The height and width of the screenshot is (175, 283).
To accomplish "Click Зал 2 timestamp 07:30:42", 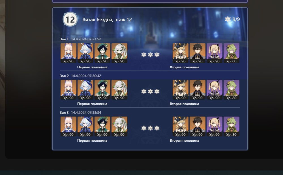I will point(86,76).
